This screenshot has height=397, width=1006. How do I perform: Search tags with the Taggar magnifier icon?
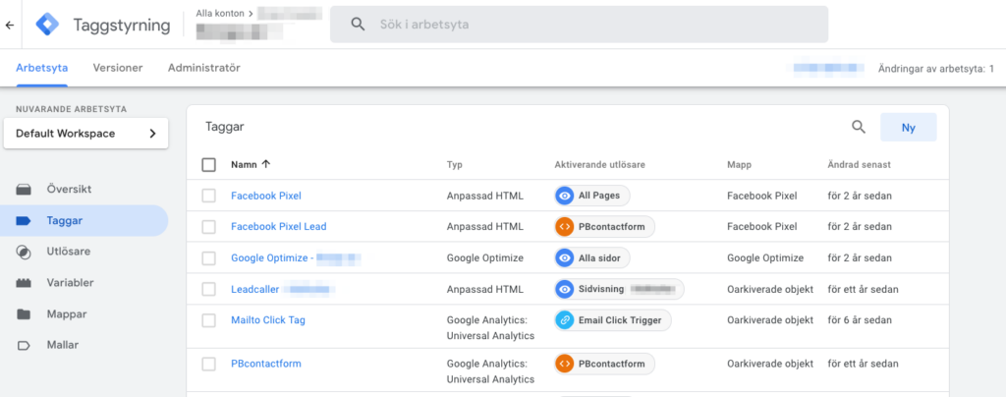859,127
